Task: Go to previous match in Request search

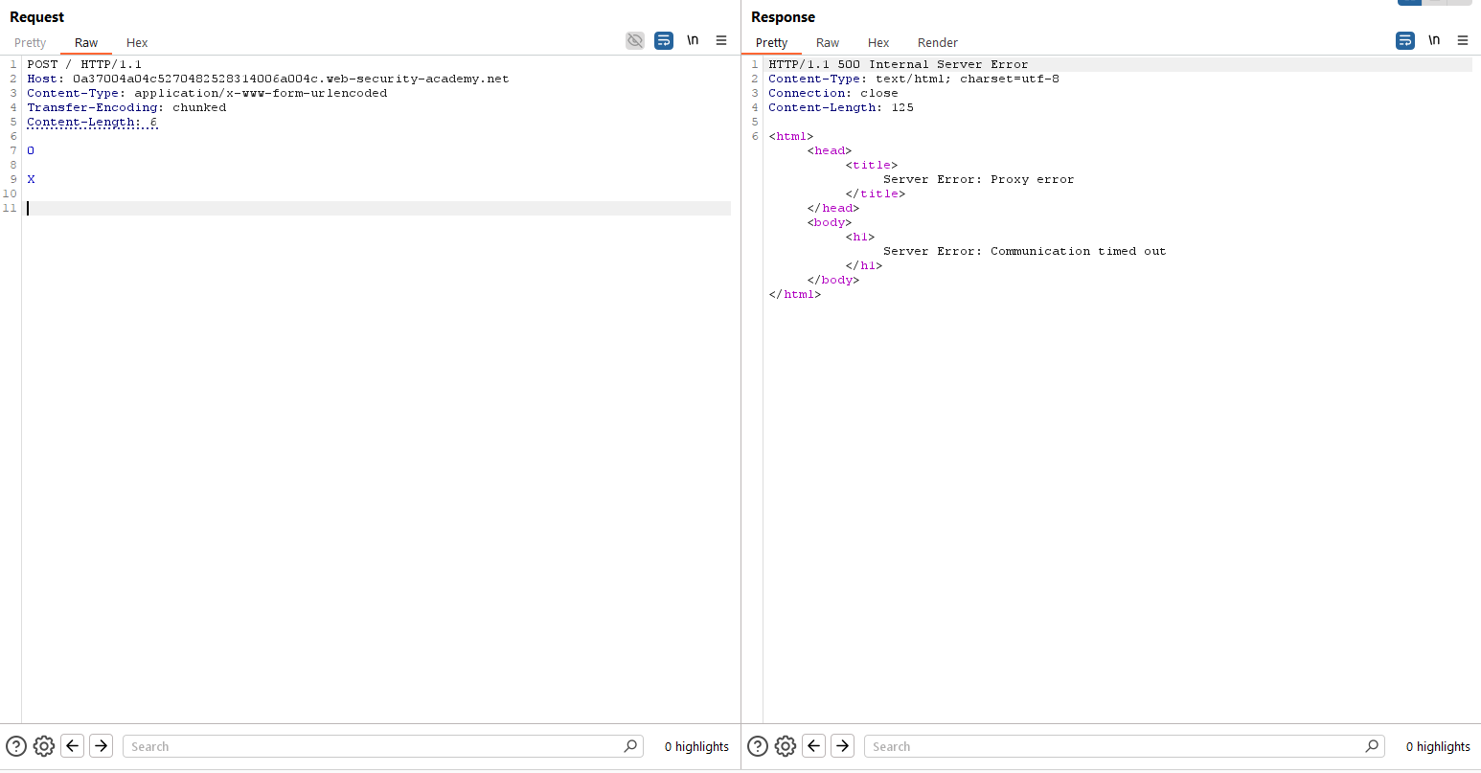Action: coord(73,746)
